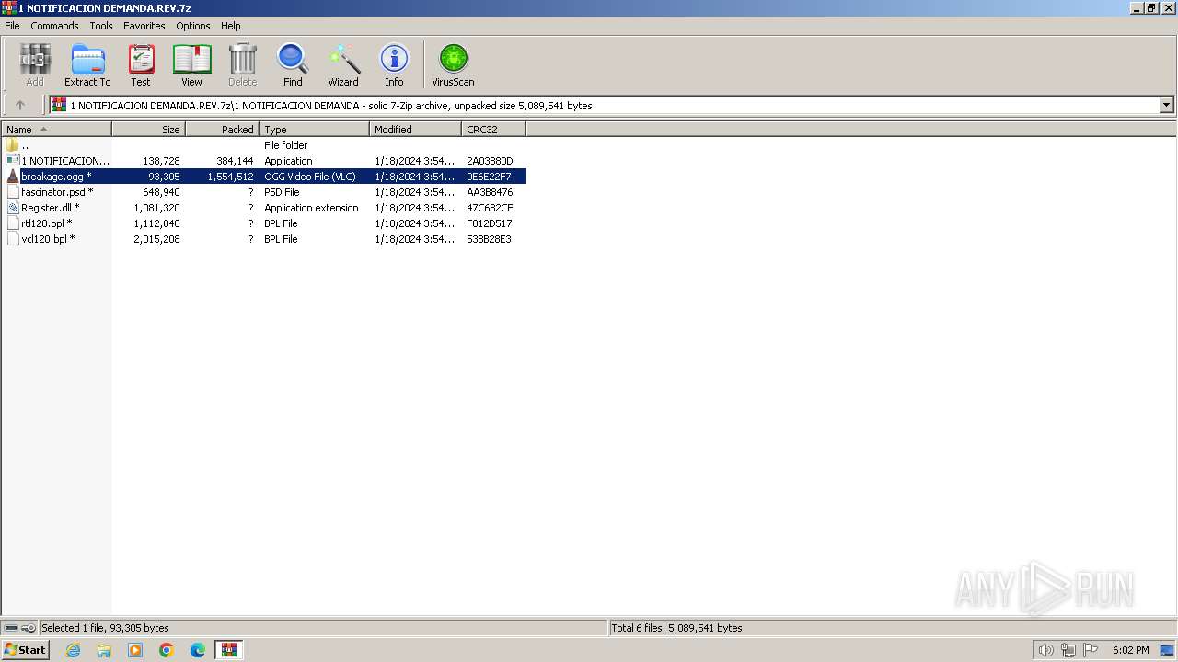Select the 1 NOTIFICACION... application name
Image resolution: width=1178 pixels, height=662 pixels.
click(x=65, y=161)
